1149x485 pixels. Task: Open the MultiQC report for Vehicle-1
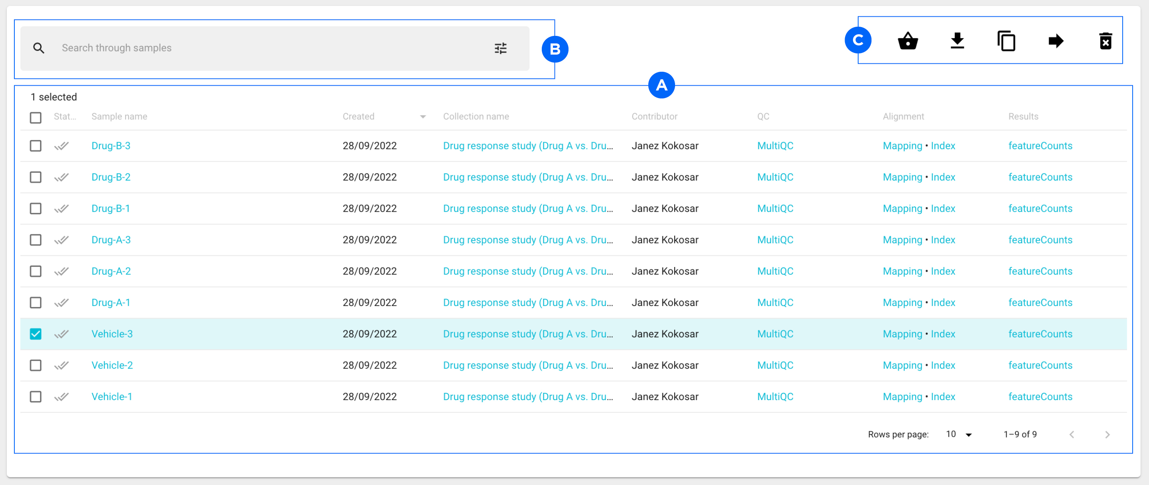click(x=775, y=397)
